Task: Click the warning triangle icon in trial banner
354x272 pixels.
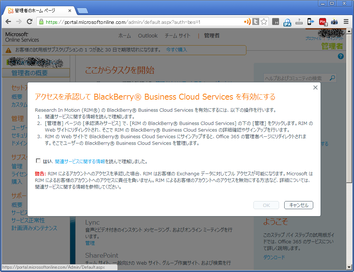Action: (8, 50)
